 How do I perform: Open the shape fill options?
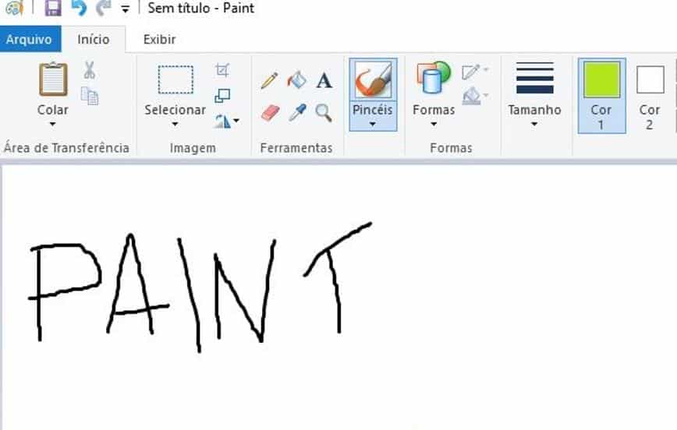pos(474,96)
